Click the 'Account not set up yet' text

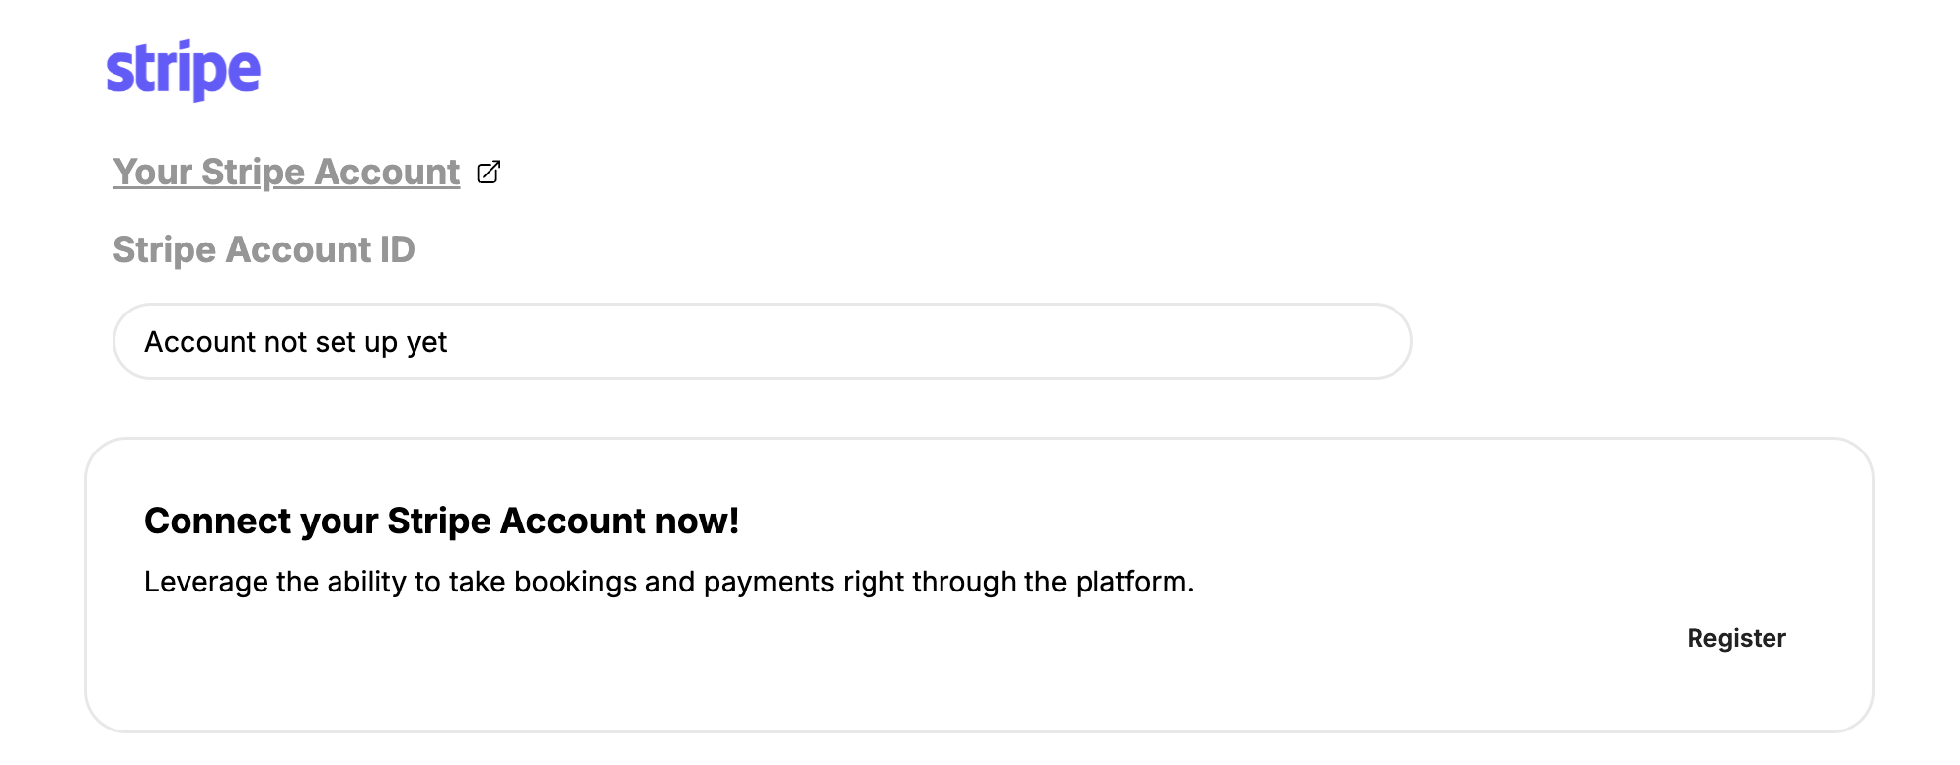tap(295, 342)
